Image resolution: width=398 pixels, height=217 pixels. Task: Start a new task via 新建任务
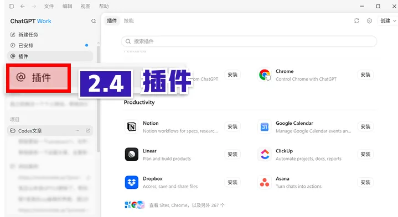tap(50, 35)
